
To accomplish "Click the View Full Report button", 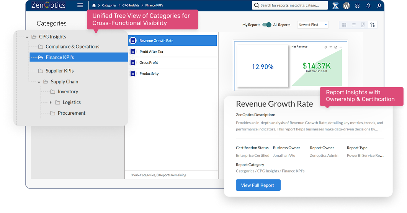I will tap(258, 185).
